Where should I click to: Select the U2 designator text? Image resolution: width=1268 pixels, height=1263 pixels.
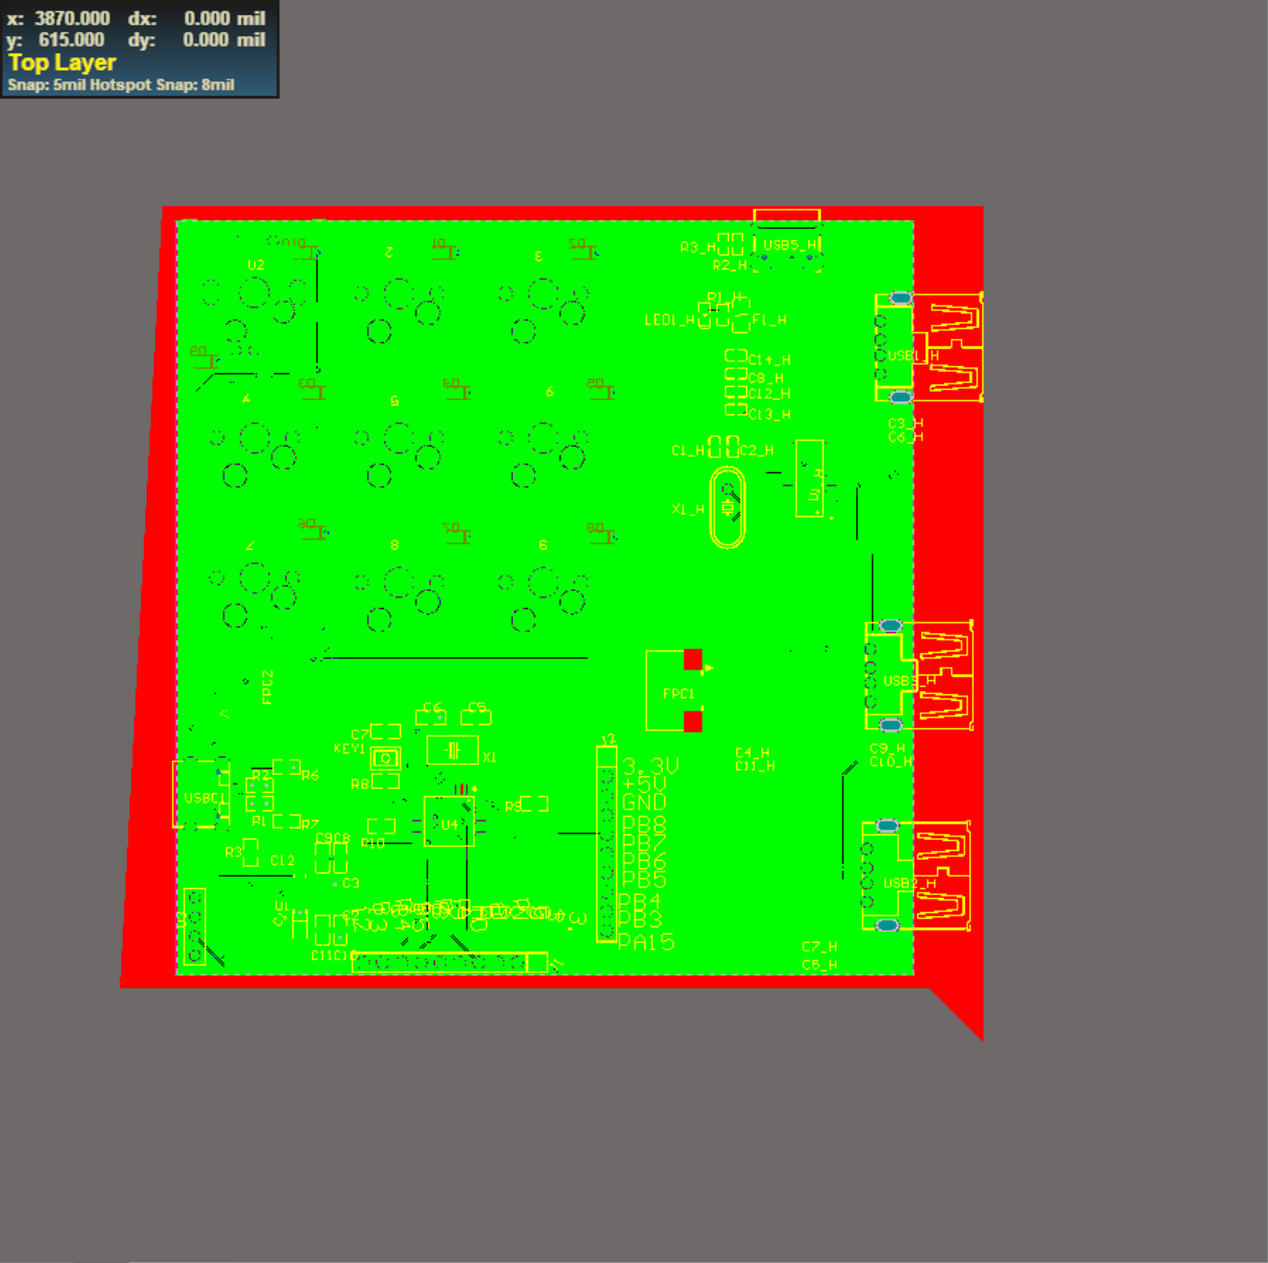(x=256, y=265)
